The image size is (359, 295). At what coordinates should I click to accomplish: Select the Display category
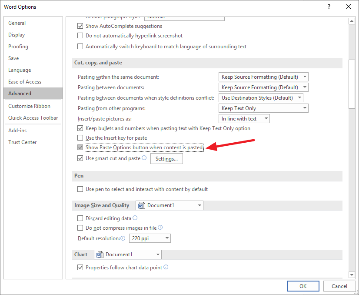(x=33, y=35)
